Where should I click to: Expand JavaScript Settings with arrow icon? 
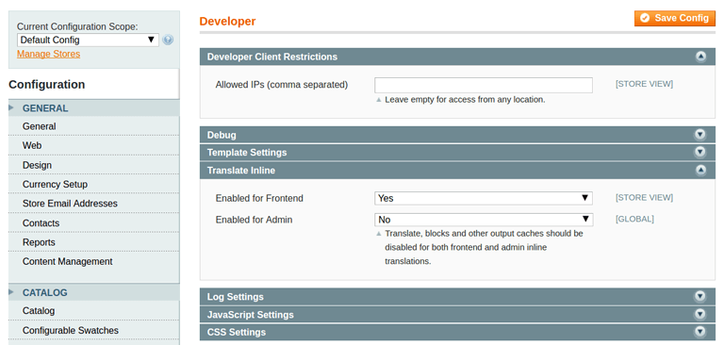tap(700, 315)
